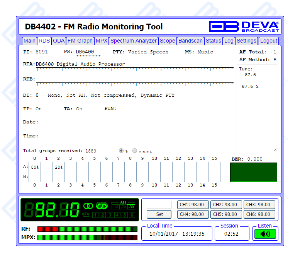Click the green BER indicator box

253,172
